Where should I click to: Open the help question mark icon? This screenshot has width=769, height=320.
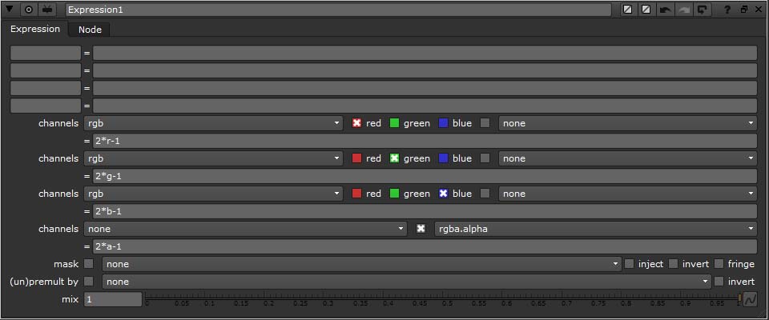pos(727,10)
